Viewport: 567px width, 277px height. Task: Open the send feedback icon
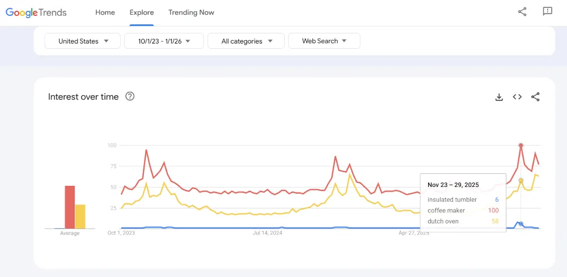tap(548, 12)
